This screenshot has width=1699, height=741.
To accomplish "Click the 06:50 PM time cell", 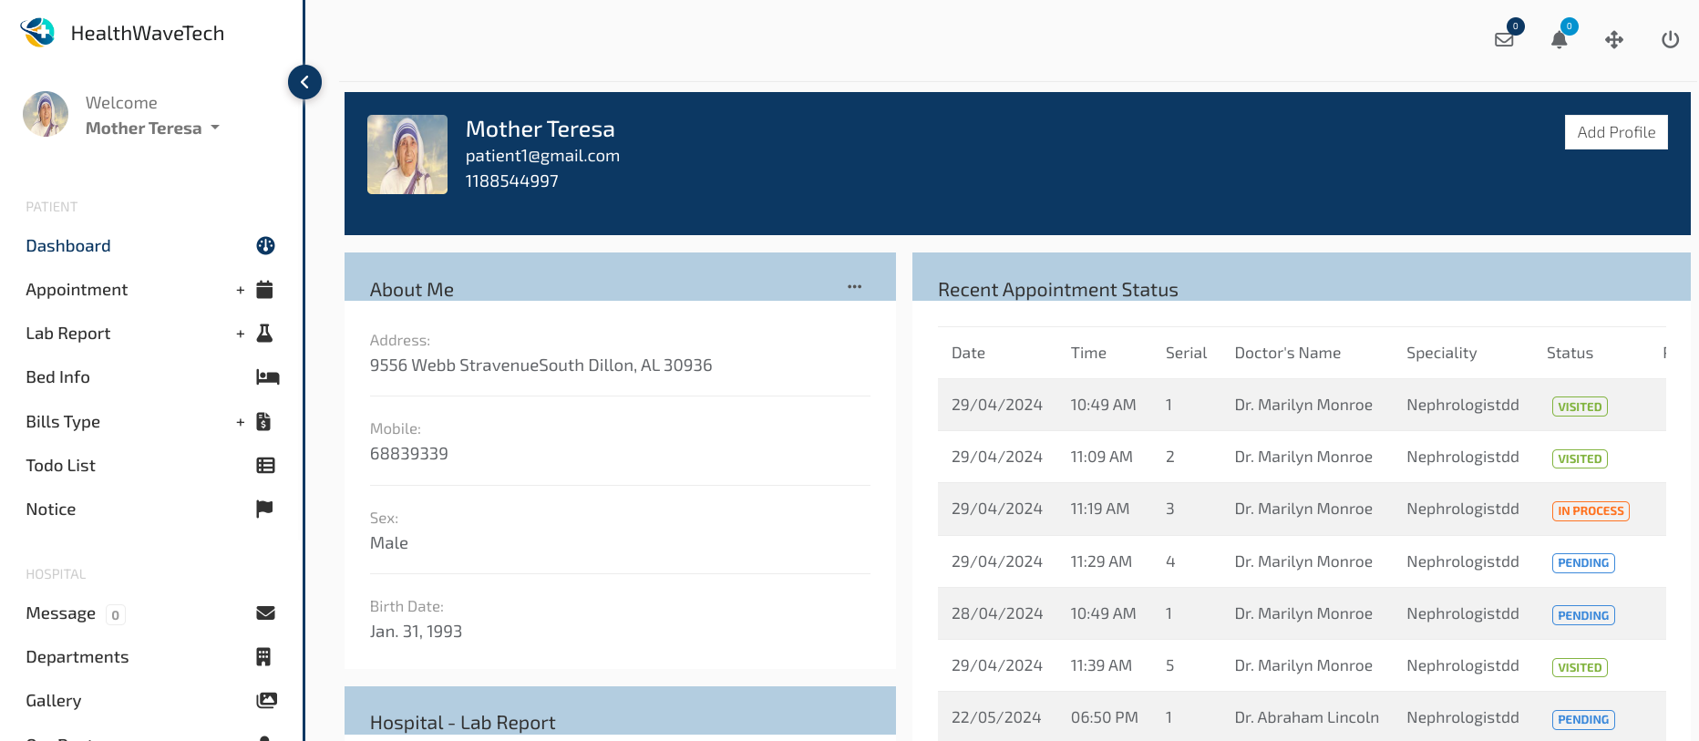I will point(1104,717).
